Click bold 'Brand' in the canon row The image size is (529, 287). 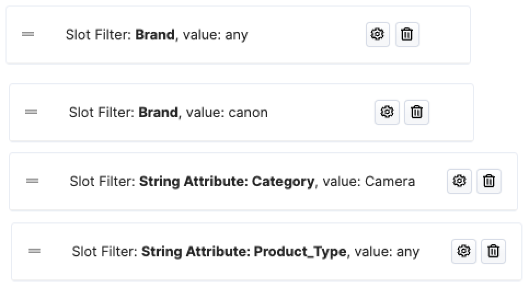(158, 112)
